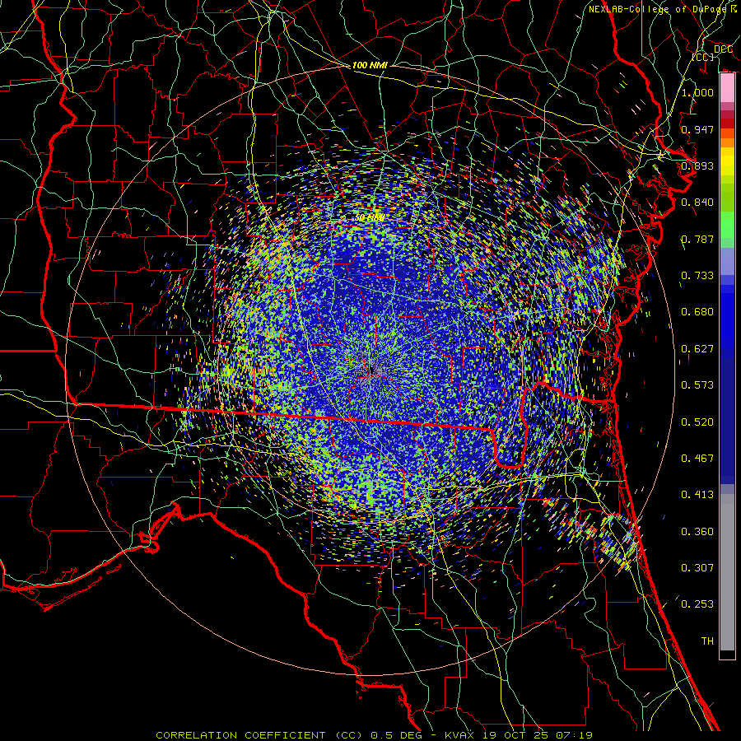Screen dimensions: 741x741
Task: Select the 0.253 scale label
Action: pos(697,604)
